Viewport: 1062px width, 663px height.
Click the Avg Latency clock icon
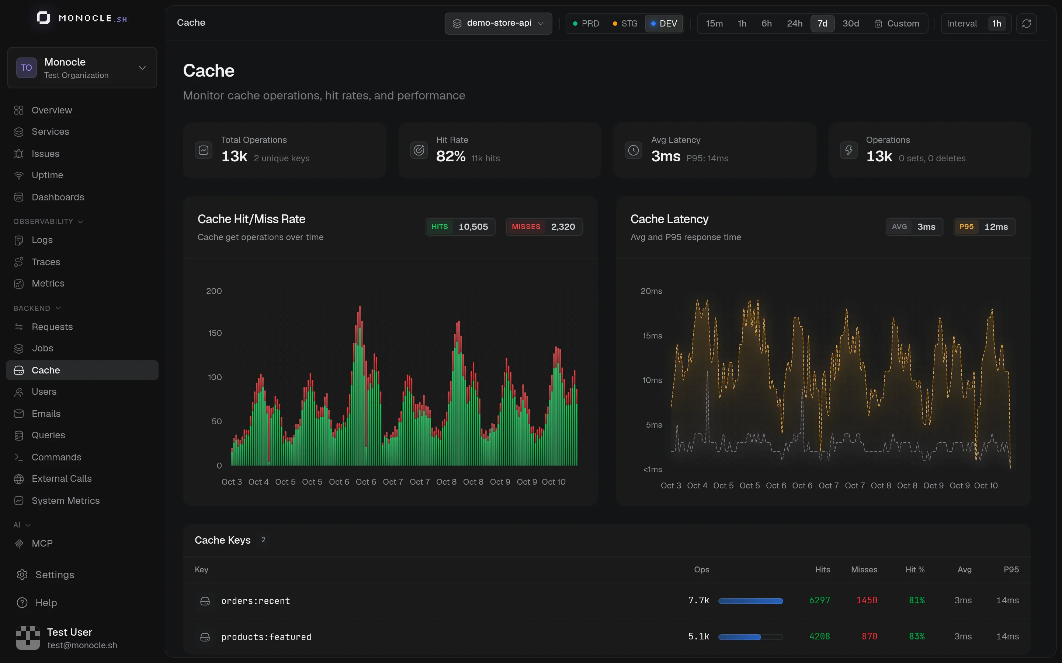pos(633,150)
